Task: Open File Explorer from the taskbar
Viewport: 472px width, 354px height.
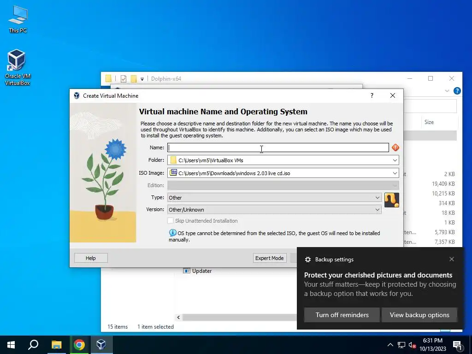Action: pyautogui.click(x=56, y=345)
